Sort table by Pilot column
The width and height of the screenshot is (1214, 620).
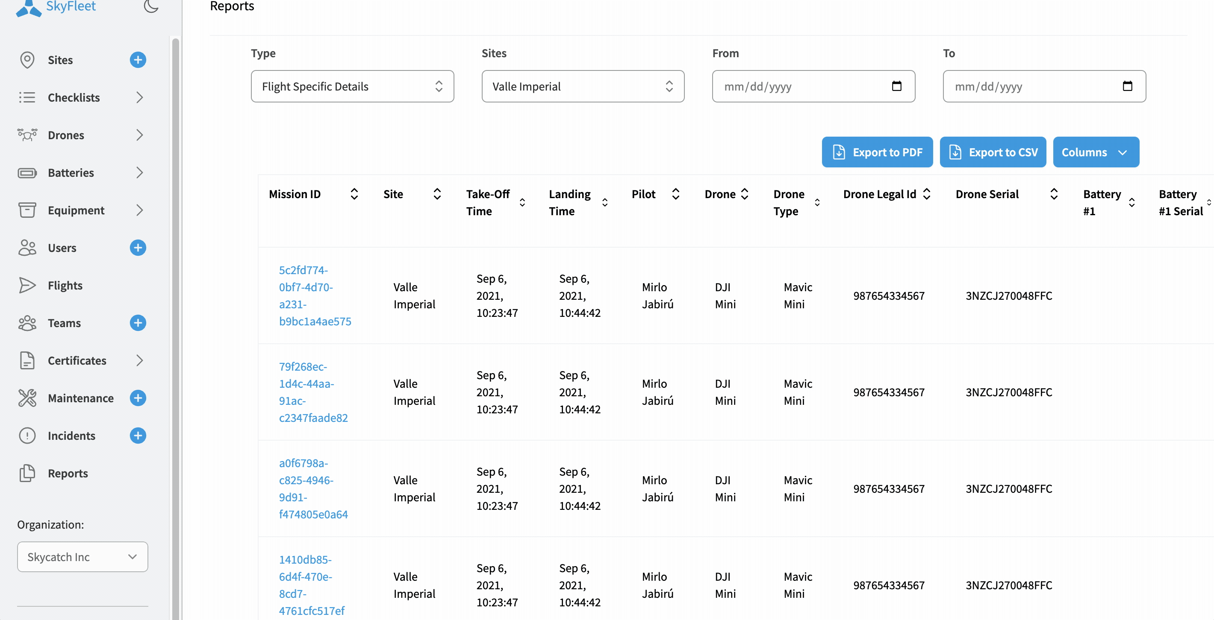pyautogui.click(x=675, y=194)
